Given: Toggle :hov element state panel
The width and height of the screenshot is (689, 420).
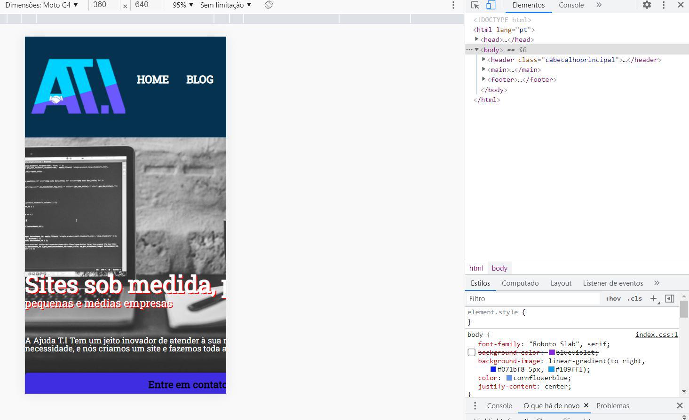Looking at the screenshot, I should pos(613,298).
